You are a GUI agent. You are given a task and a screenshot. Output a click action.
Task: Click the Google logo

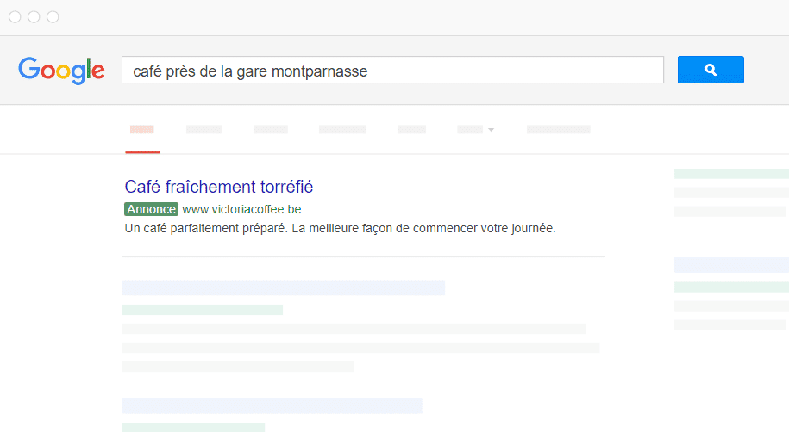pos(61,71)
